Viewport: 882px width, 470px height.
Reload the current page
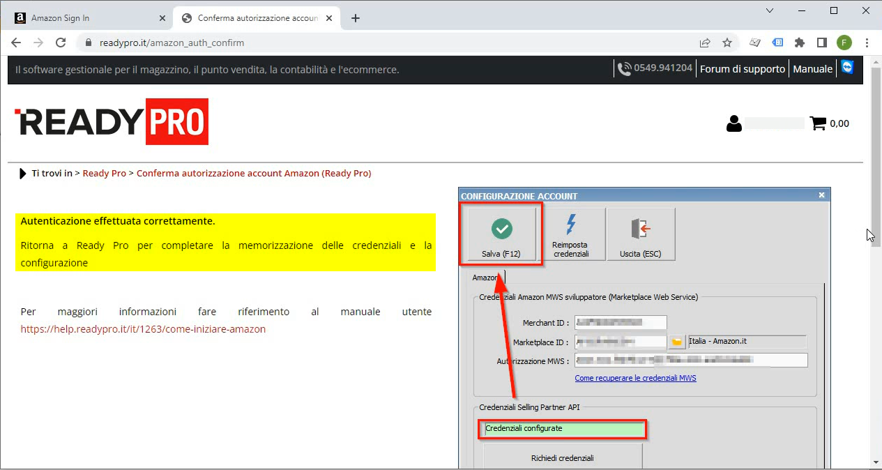(x=61, y=43)
